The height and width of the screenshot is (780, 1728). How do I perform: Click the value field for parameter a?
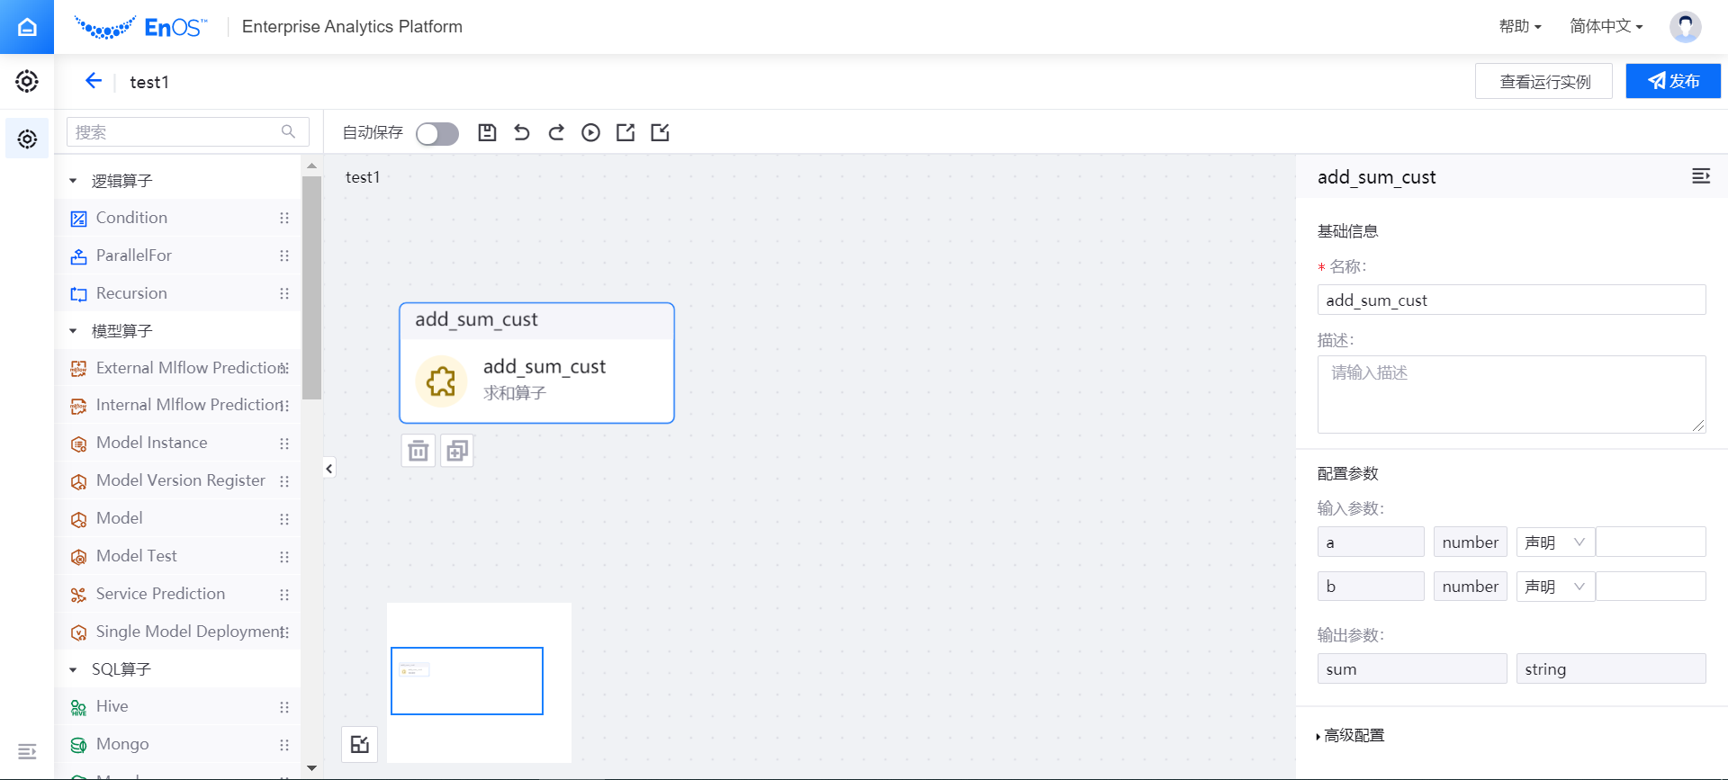coord(1651,542)
